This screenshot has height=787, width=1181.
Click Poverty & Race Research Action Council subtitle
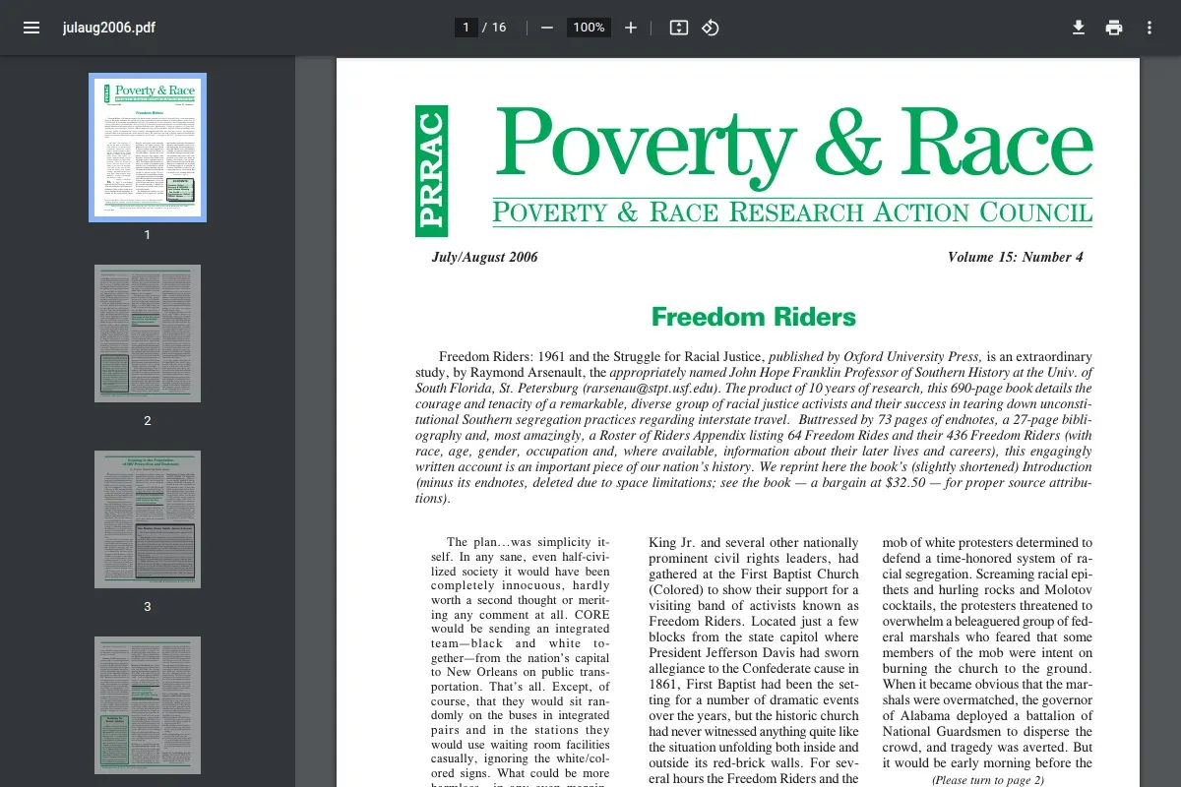coord(793,212)
